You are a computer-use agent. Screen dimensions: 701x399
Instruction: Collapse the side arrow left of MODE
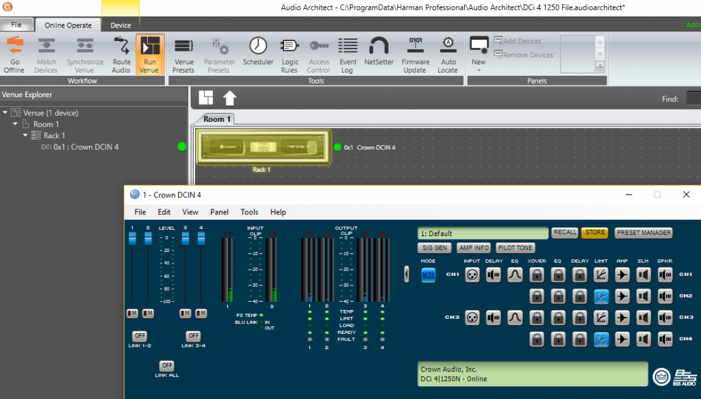407,274
